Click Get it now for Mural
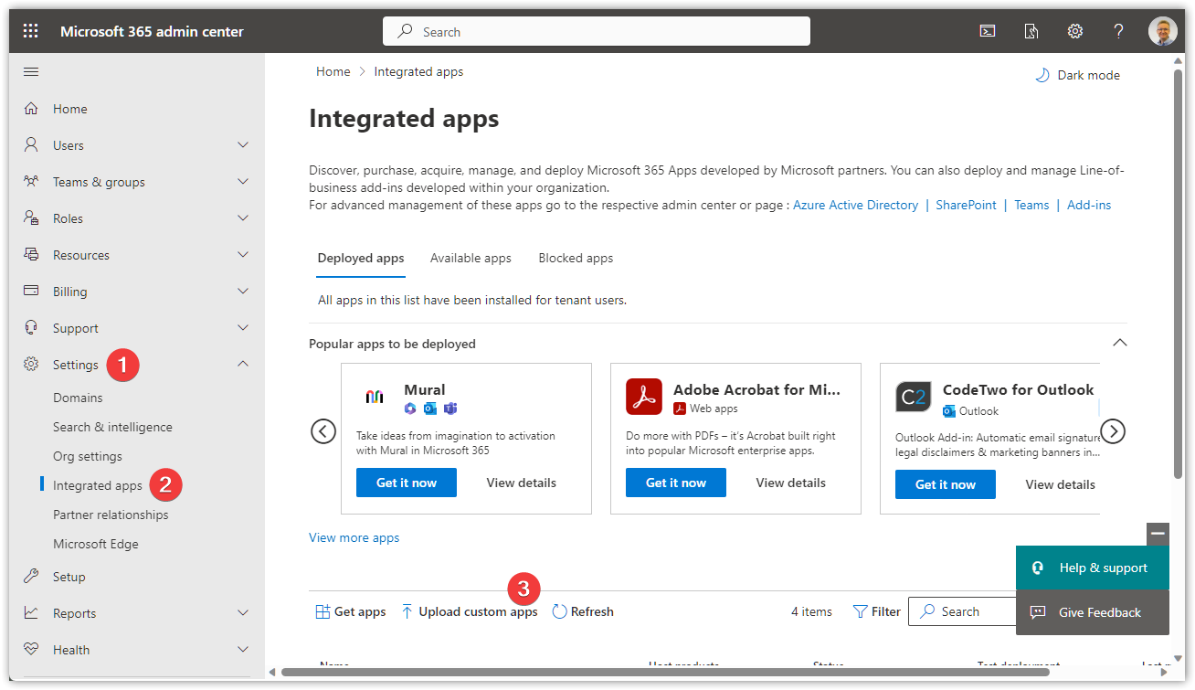Viewport: 1195px width, 690px height. (x=407, y=483)
